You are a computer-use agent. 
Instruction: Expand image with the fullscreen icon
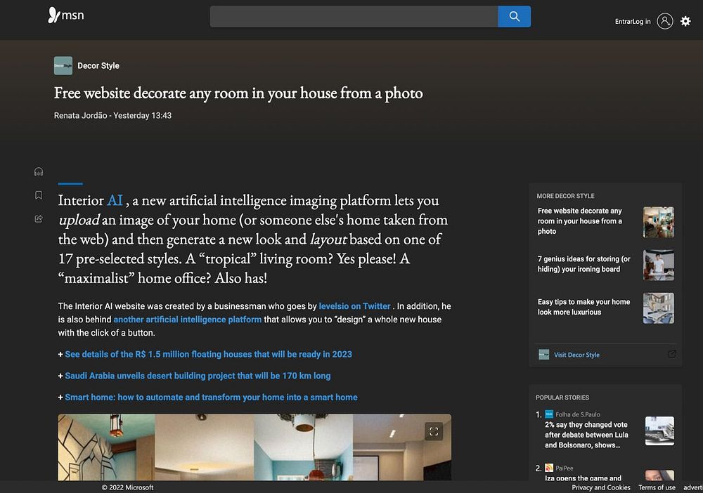point(434,431)
